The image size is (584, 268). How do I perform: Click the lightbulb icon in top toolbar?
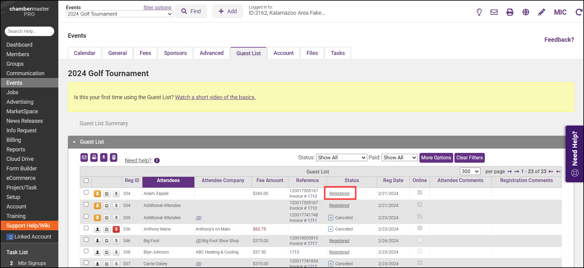479,12
